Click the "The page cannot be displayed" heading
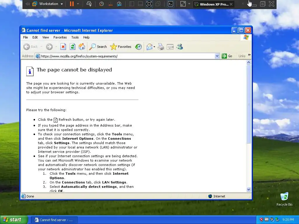Screen dimensions: 299x224 tap(74, 70)
